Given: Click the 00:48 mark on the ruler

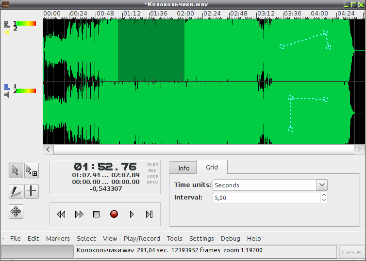Looking at the screenshot, I should tap(105, 14).
